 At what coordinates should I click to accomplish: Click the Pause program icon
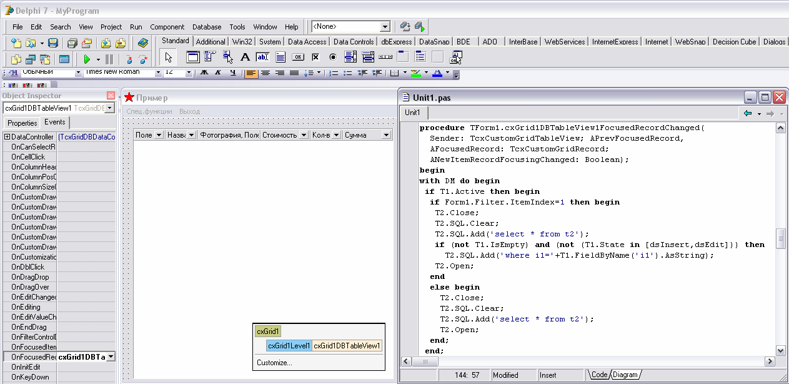coord(109,59)
